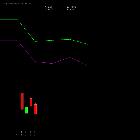140x140 pixels.
Task: Select the open value 'O: 10.55'
Action: [x=49, y=10]
